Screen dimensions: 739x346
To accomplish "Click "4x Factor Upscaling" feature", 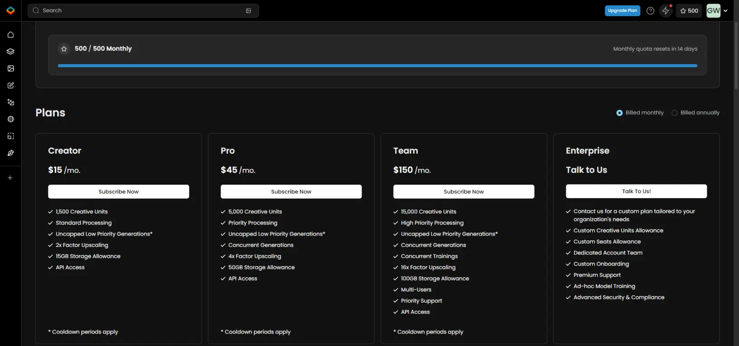I will [255, 256].
